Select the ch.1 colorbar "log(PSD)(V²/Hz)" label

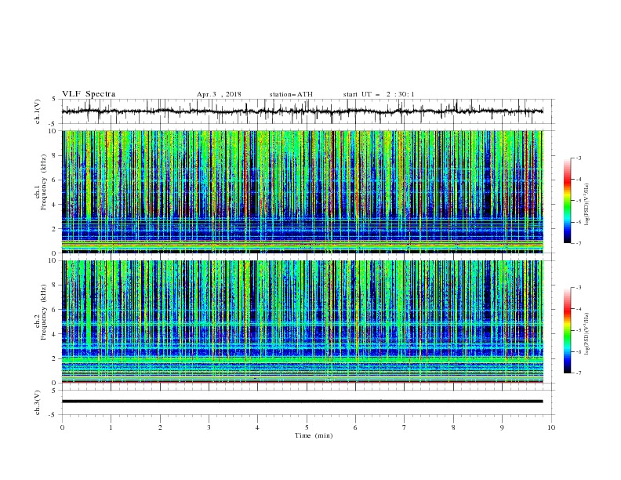point(587,205)
